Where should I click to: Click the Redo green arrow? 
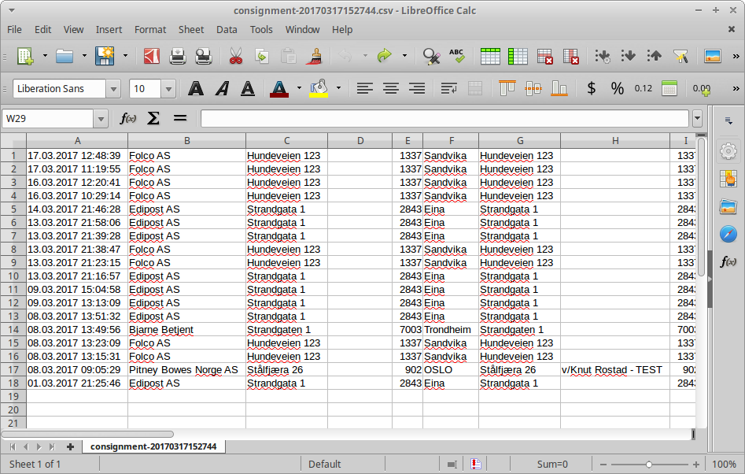pyautogui.click(x=385, y=56)
